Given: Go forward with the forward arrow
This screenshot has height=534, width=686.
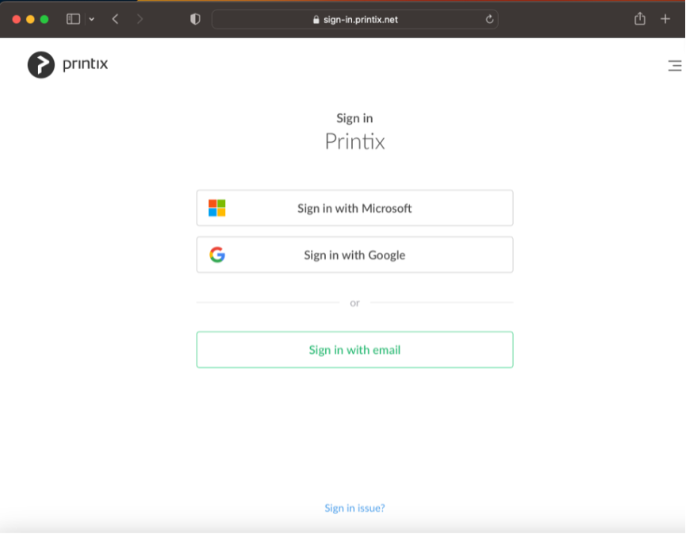Looking at the screenshot, I should point(140,19).
